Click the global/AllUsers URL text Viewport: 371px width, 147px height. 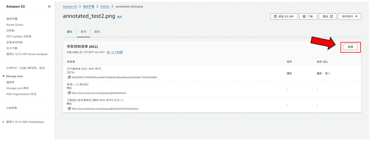tap(99, 93)
